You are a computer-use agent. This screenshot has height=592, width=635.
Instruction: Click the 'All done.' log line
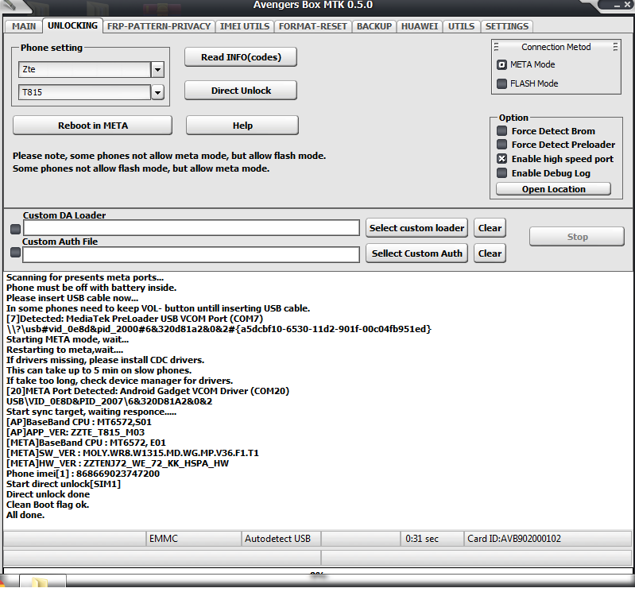25,515
